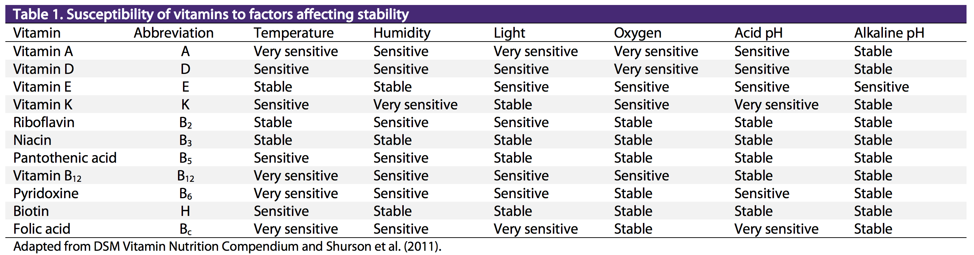Select the Pyridoxine row label

pyautogui.click(x=46, y=194)
